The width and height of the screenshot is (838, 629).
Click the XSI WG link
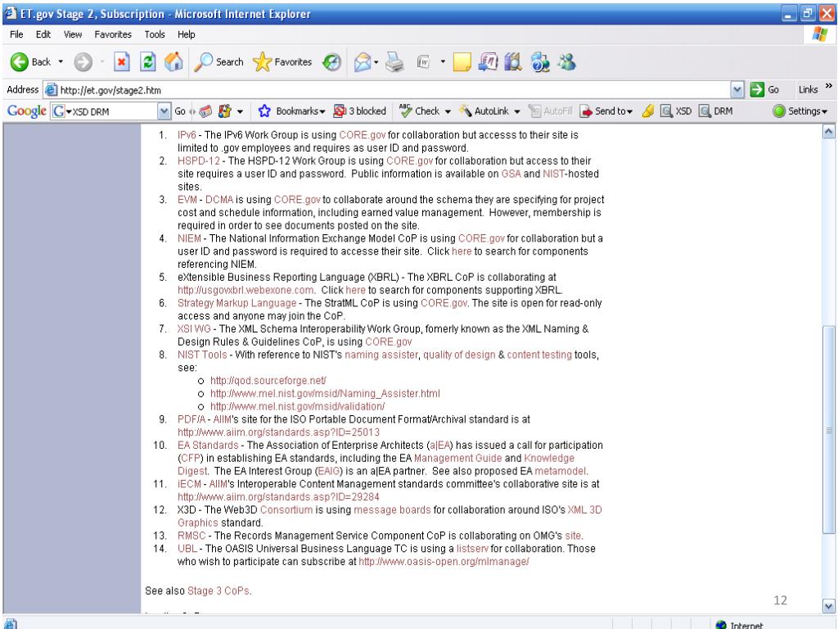194,329
